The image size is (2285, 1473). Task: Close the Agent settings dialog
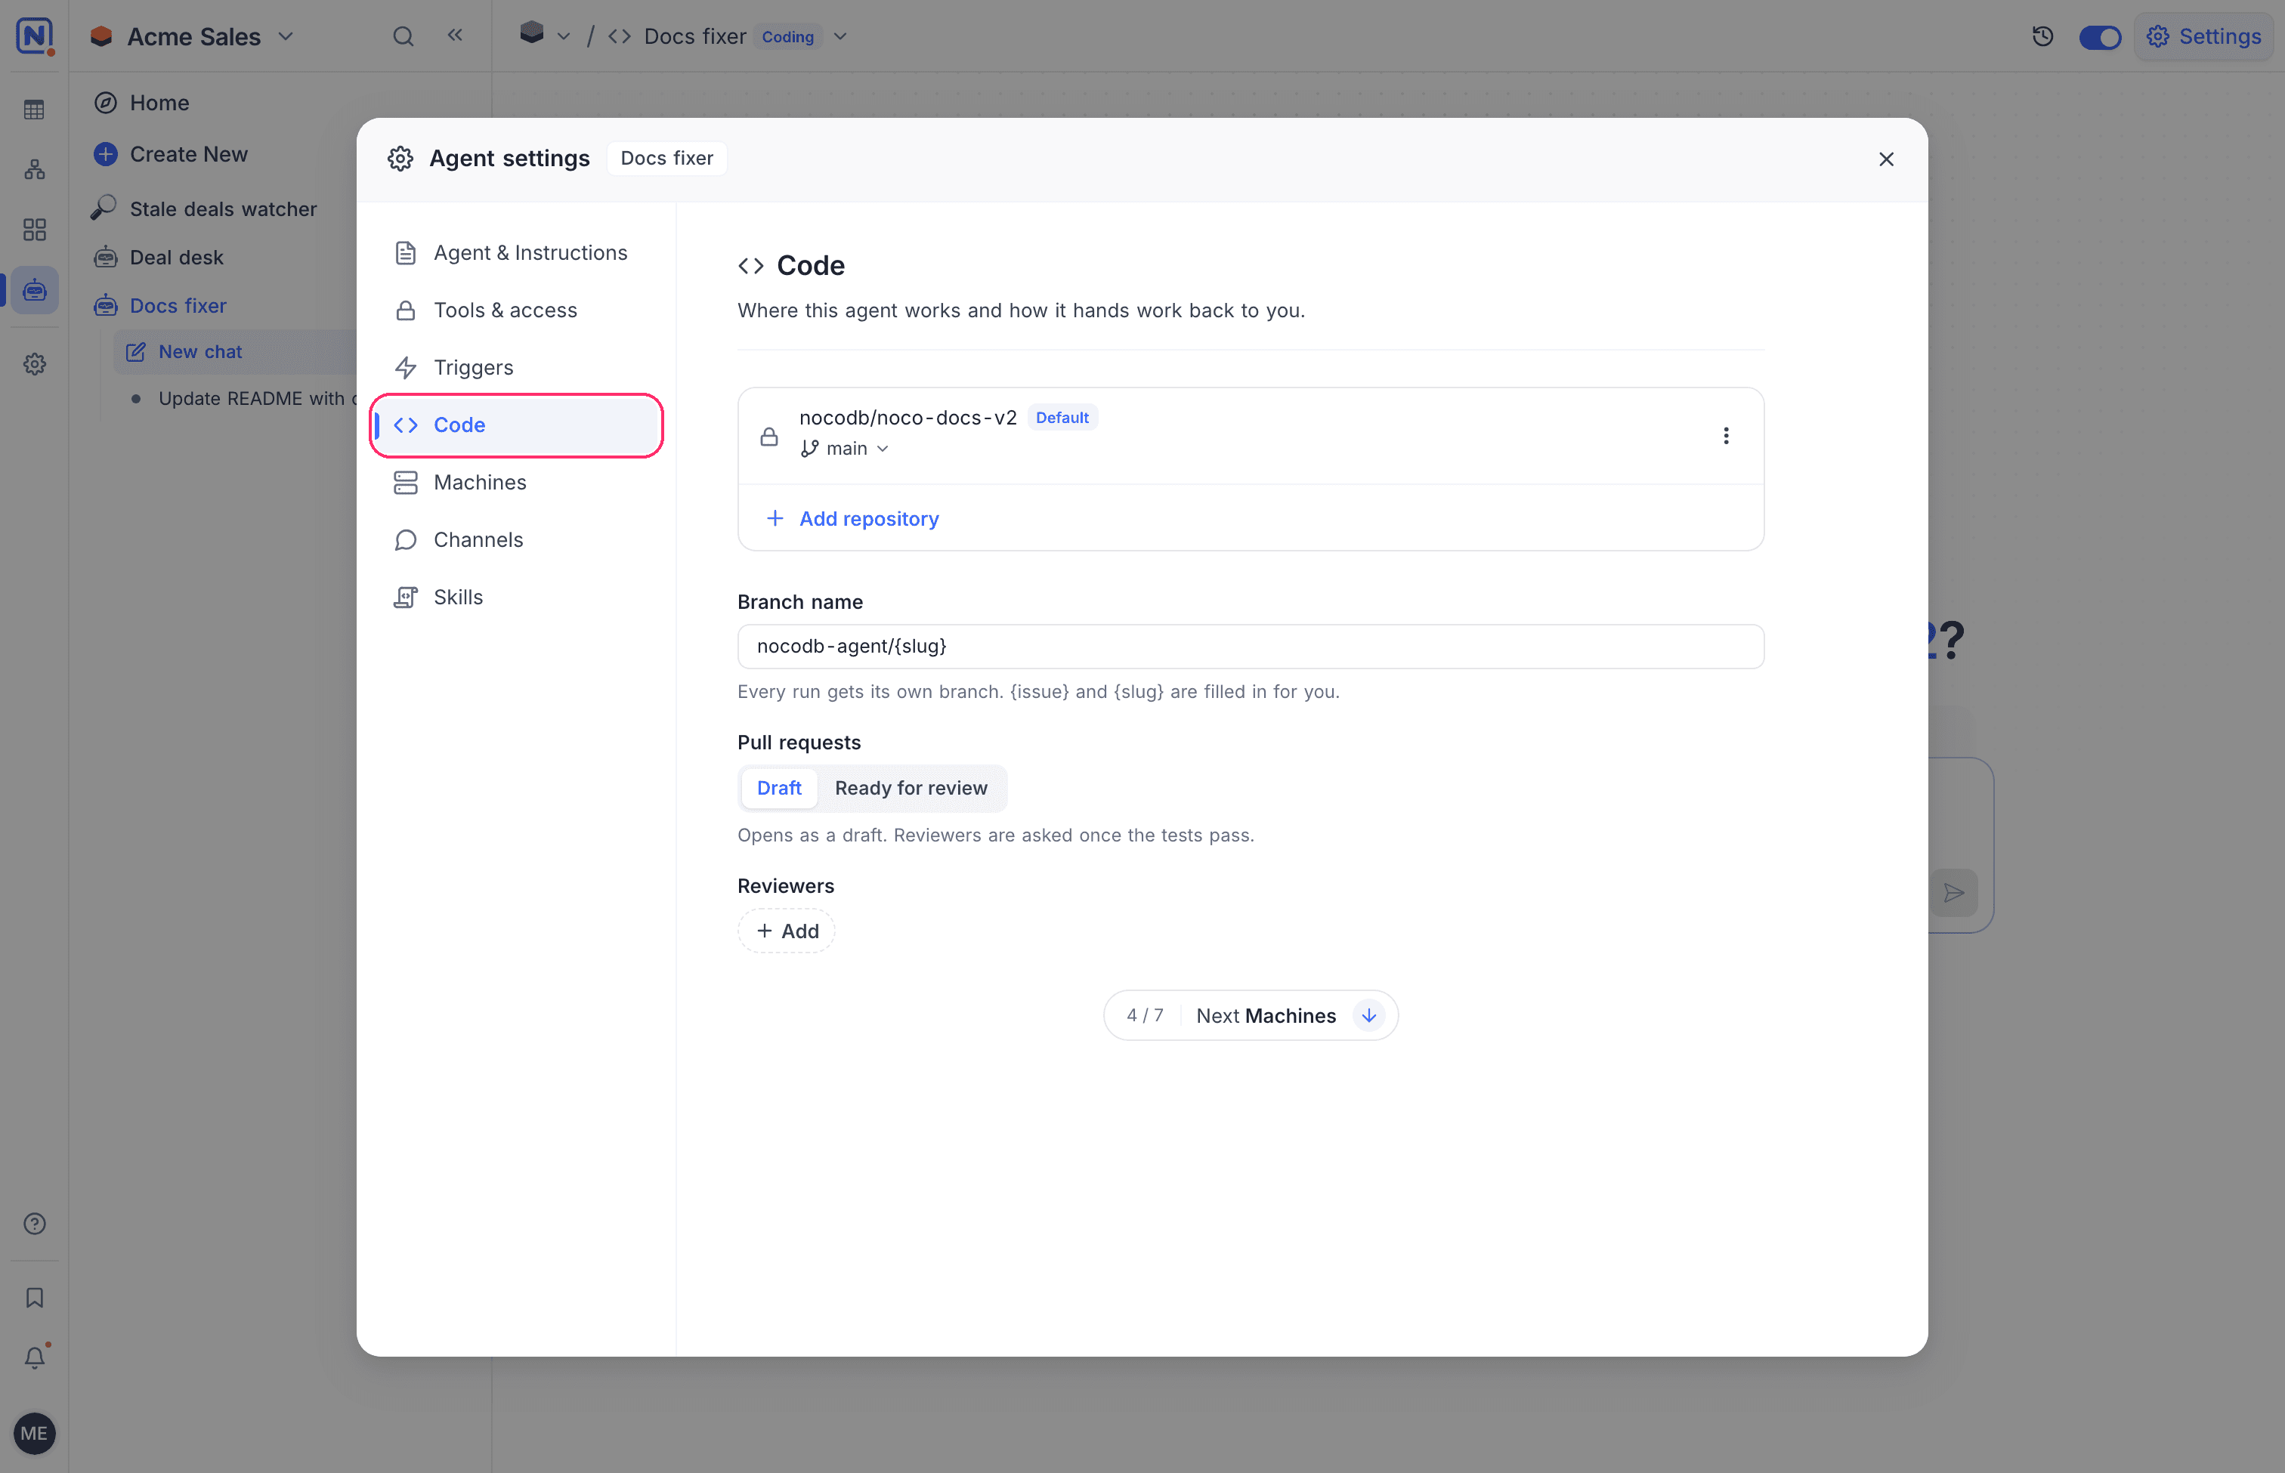pos(1886,159)
